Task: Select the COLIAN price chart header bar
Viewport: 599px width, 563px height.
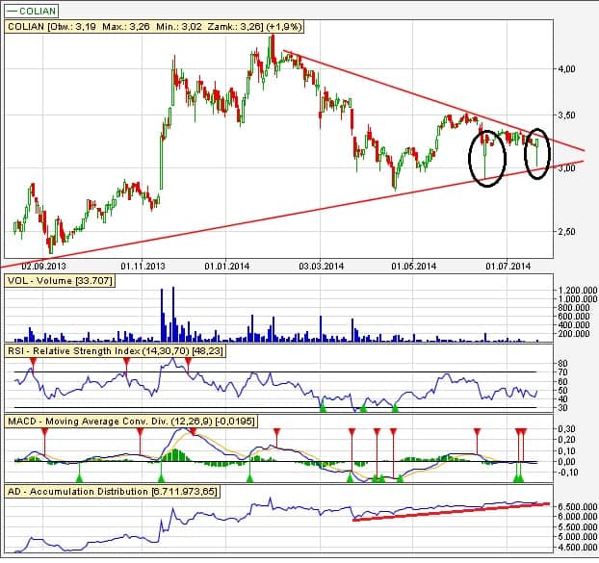Action: click(x=143, y=29)
